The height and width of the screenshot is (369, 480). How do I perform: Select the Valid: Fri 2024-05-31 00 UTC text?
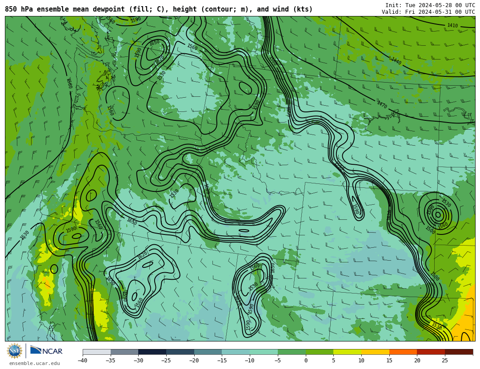[x=428, y=12]
